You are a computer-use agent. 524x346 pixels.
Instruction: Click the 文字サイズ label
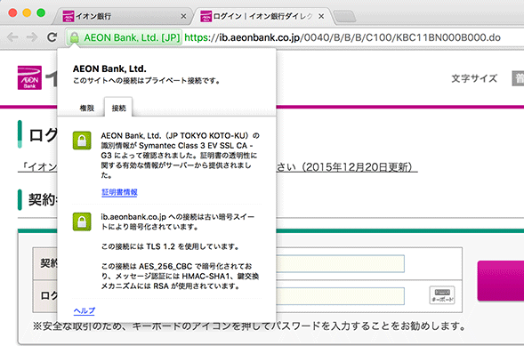[x=474, y=79]
